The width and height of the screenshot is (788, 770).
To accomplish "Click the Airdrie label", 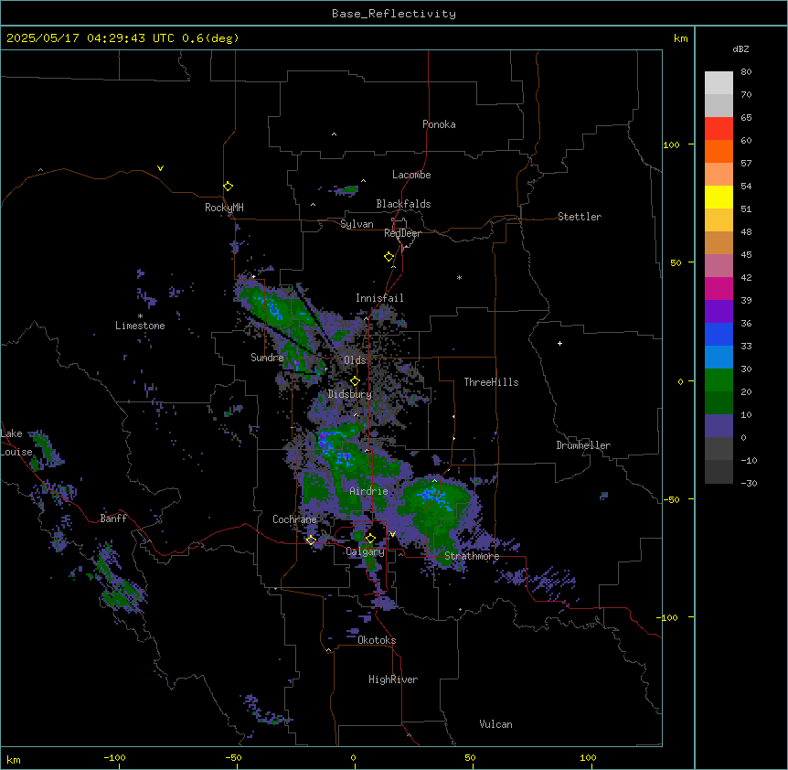I will pyautogui.click(x=369, y=491).
